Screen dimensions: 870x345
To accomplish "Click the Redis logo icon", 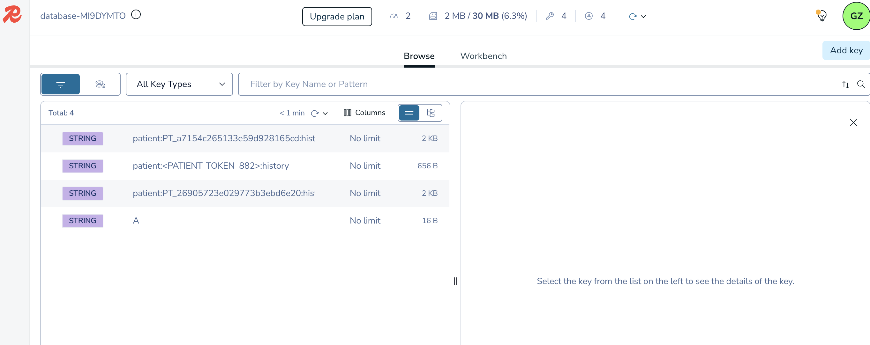I will click(12, 14).
